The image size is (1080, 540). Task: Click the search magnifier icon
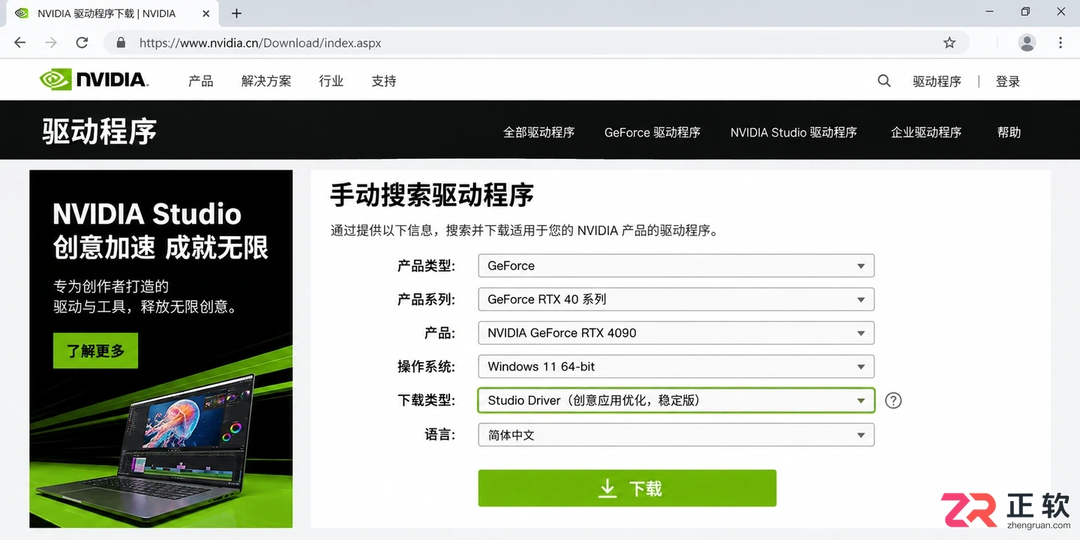pos(884,81)
